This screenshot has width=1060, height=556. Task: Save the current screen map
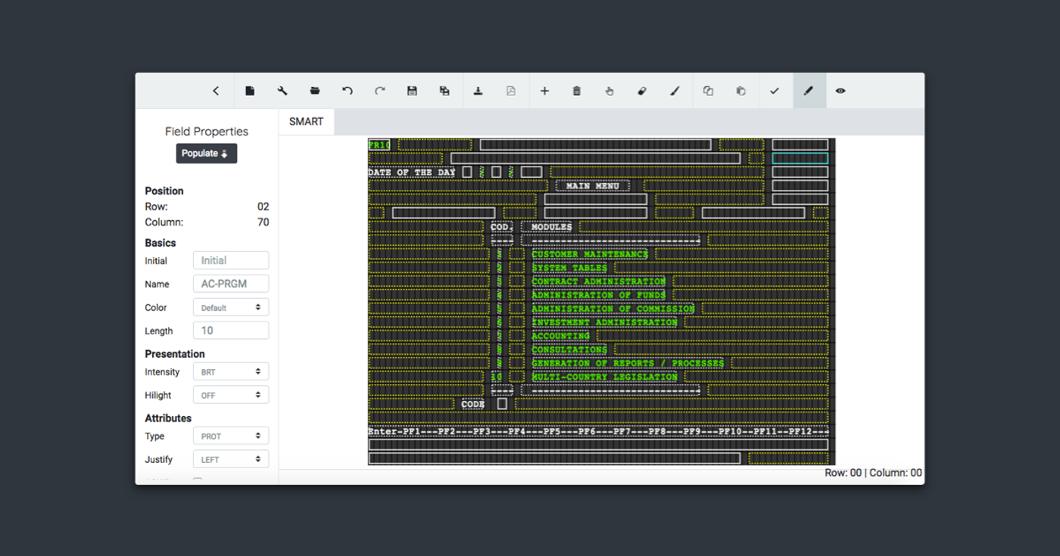click(x=412, y=91)
